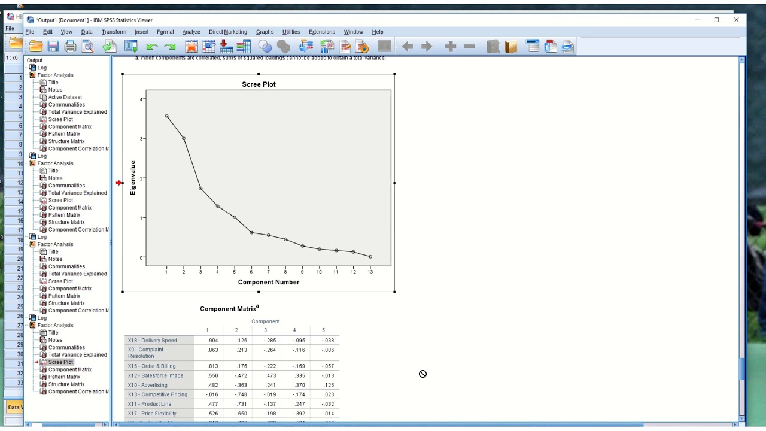
Task: Open the Graphs menu
Action: (265, 32)
